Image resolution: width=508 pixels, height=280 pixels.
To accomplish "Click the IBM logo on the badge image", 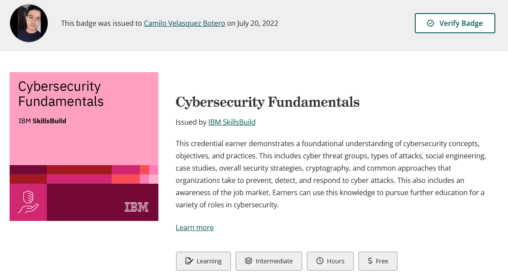I will 137,207.
